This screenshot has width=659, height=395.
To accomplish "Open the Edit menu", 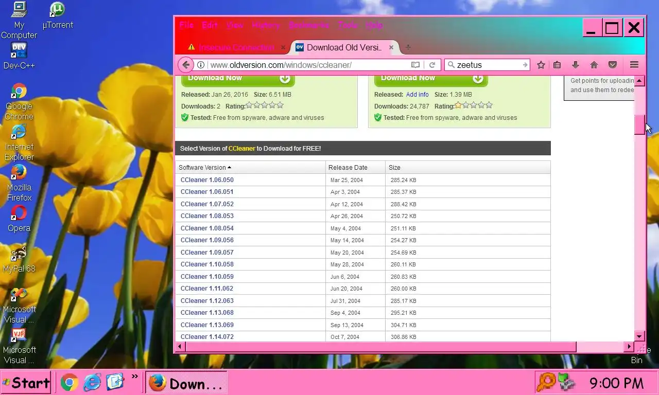I will [x=210, y=25].
